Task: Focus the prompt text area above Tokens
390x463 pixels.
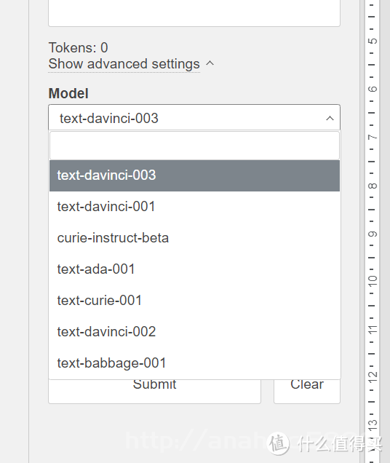Action: tap(194, 13)
